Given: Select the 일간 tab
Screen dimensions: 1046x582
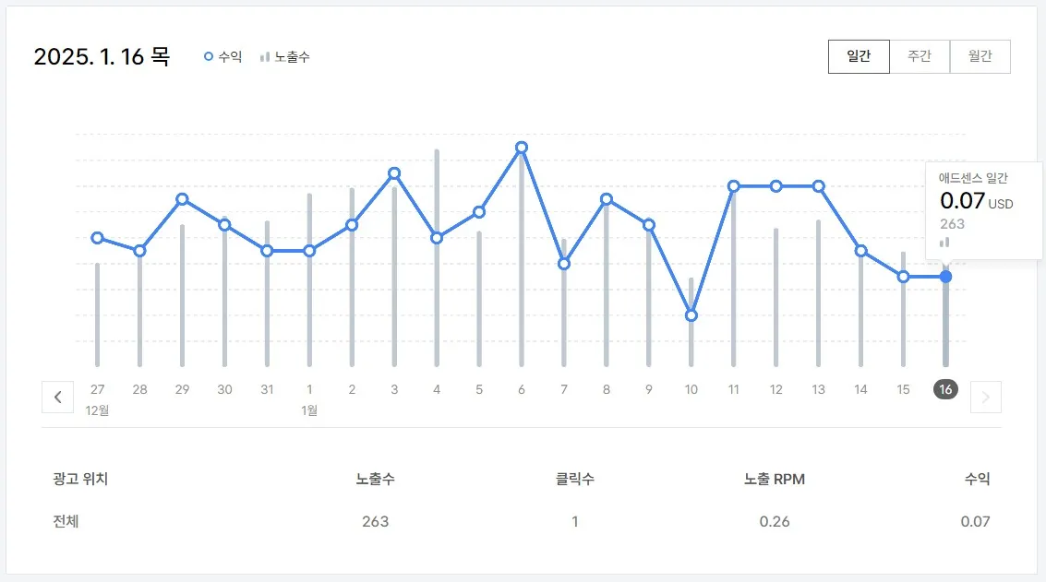Looking at the screenshot, I should tap(859, 56).
